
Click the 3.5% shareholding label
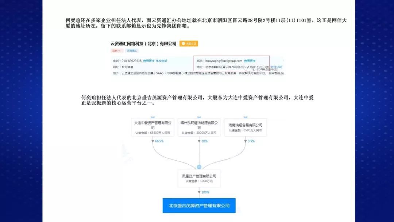coord(251,141)
